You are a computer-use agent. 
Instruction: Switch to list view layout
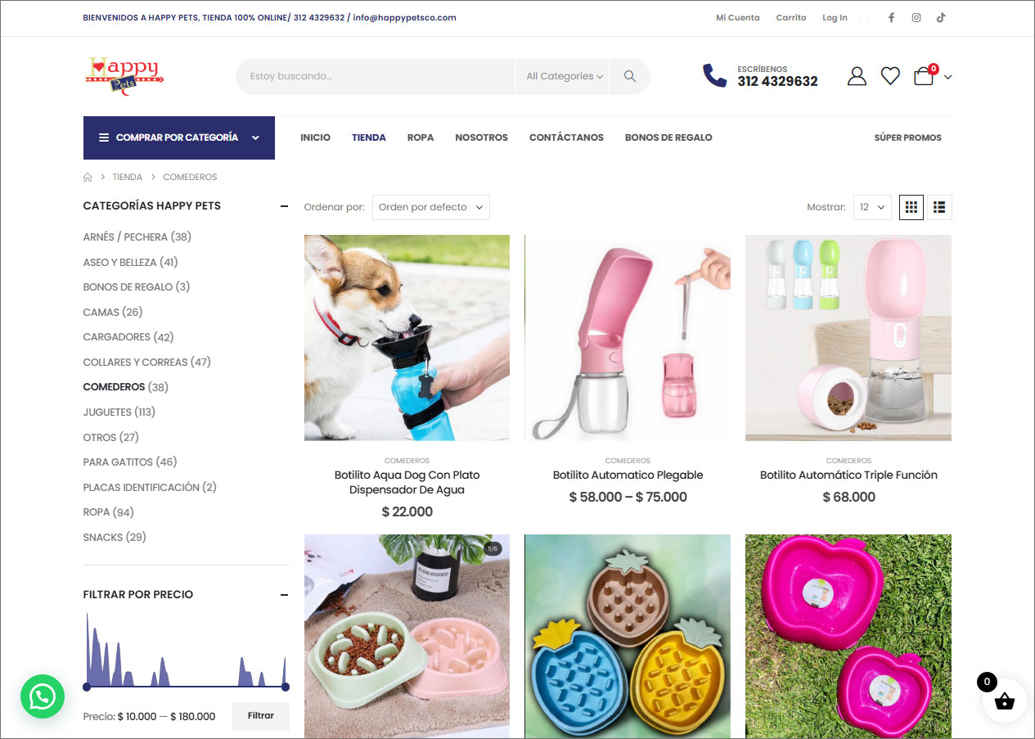pos(939,207)
